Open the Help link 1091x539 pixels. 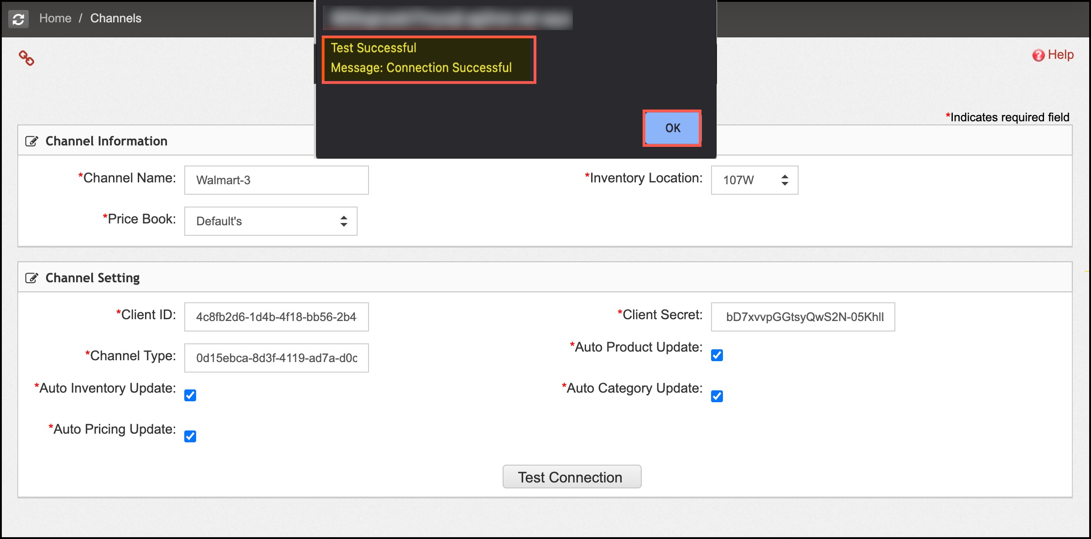click(1060, 55)
